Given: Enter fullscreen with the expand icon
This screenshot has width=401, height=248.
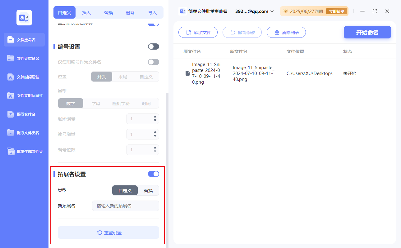Looking at the screenshot, I should pos(375,11).
